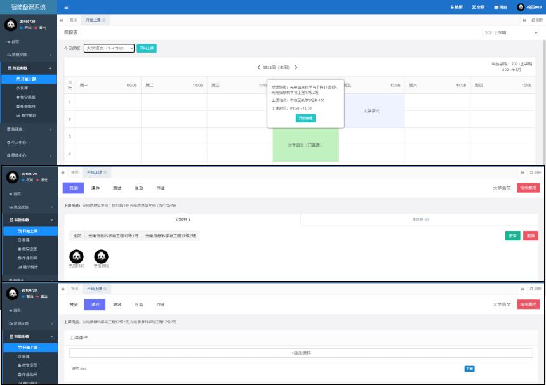The height and width of the screenshot is (385, 546).
Task: Click student avatar 学员1115
Action: [101, 256]
